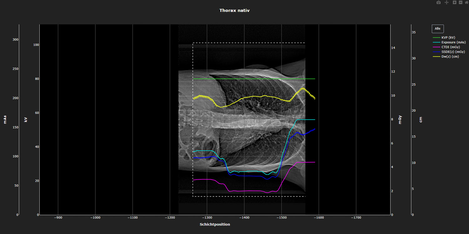
Task: Click the kV axis title
Action: 26,119
